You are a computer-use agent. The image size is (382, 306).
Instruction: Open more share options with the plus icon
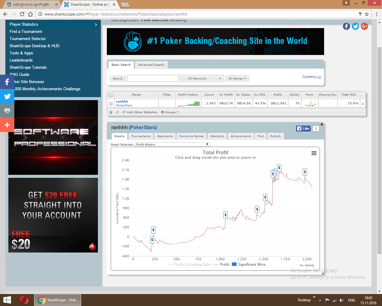click(x=7, y=125)
